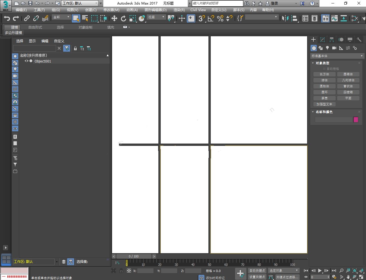Toggle the Ribbon display button
This screenshot has height=280, width=366.
pyautogui.click(x=325, y=19)
